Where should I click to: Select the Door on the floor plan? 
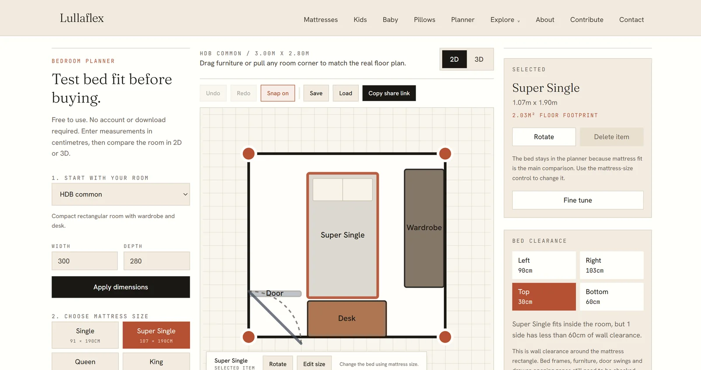275,293
